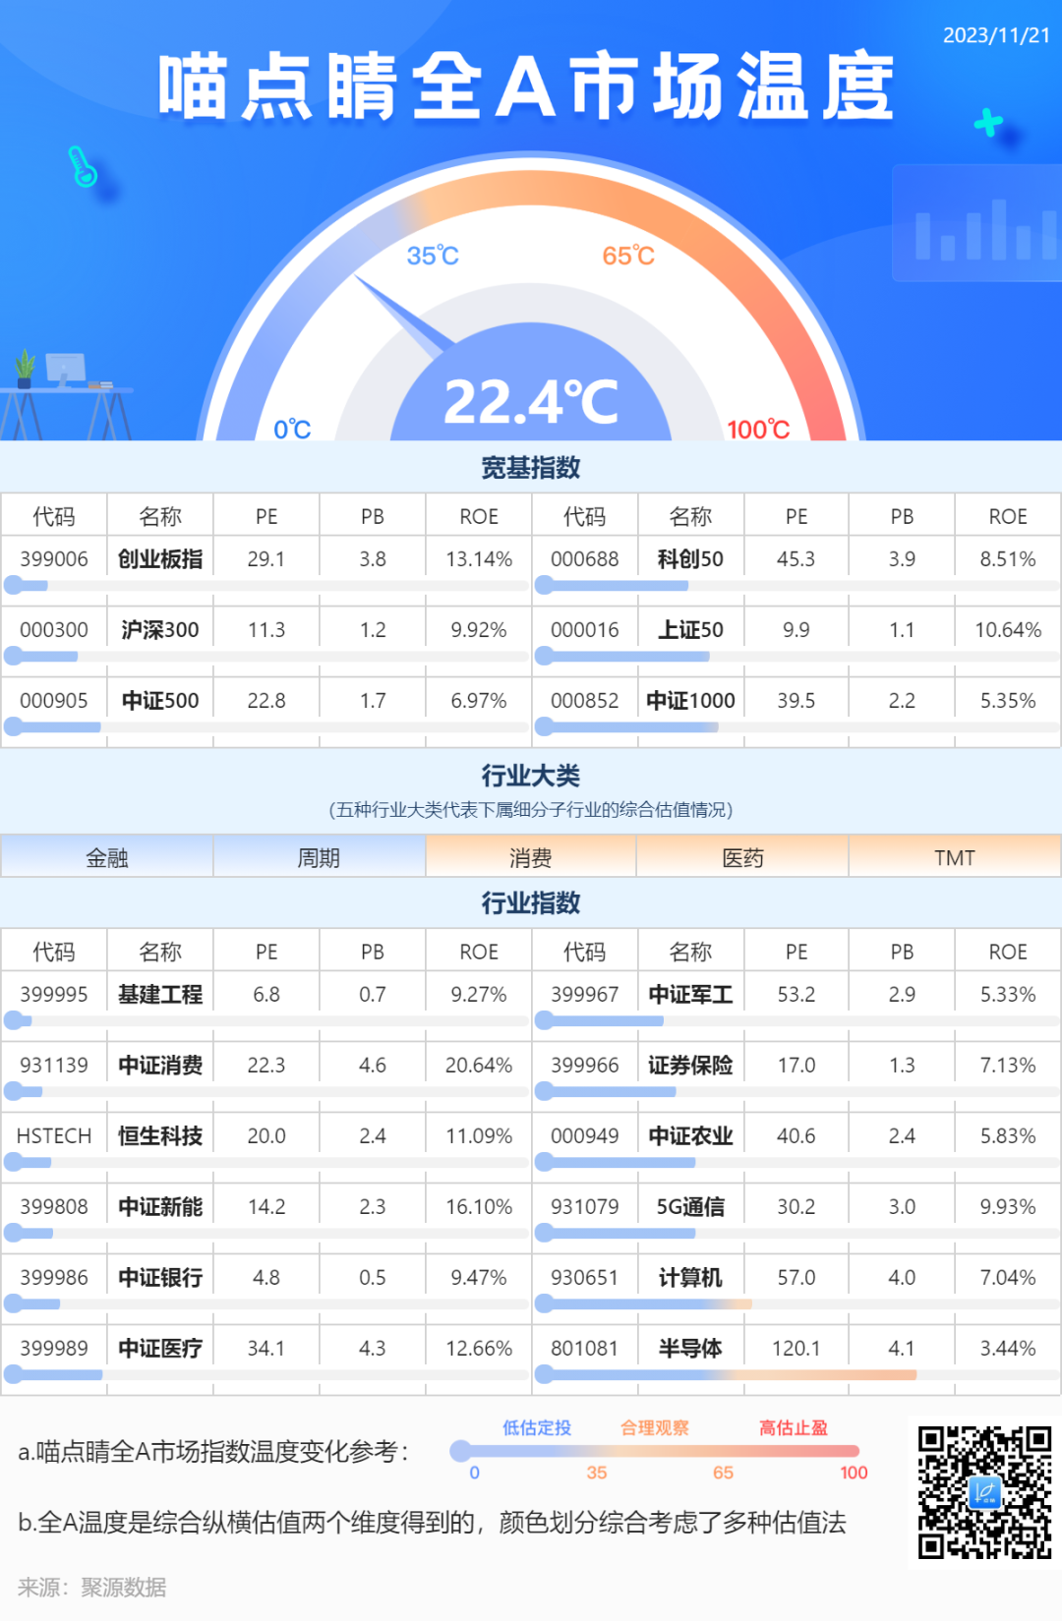Click the index temperature reference gradient bar
Screen dimensions: 1062x1621
[x=655, y=1450]
